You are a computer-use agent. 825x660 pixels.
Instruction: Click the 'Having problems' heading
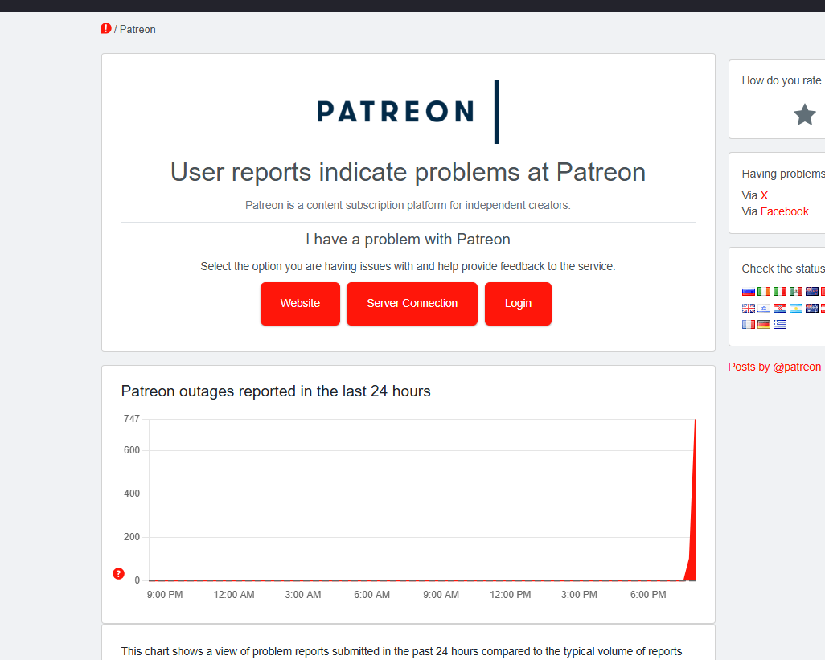click(x=783, y=174)
